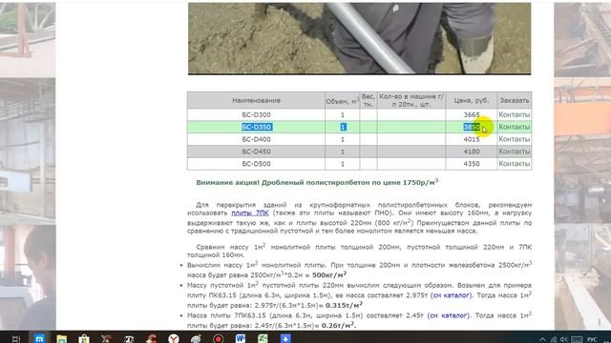The image size is (611, 343).
Task: Open the blue browser icon in the taskbar
Action: coord(39,339)
